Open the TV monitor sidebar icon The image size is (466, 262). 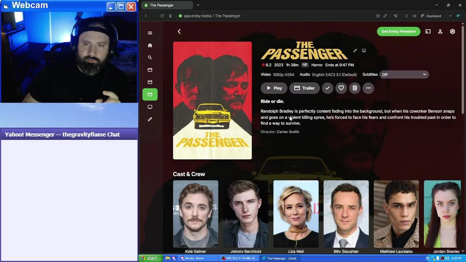pos(150,107)
